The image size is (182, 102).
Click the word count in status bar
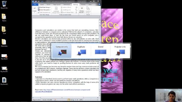(x=47, y=100)
